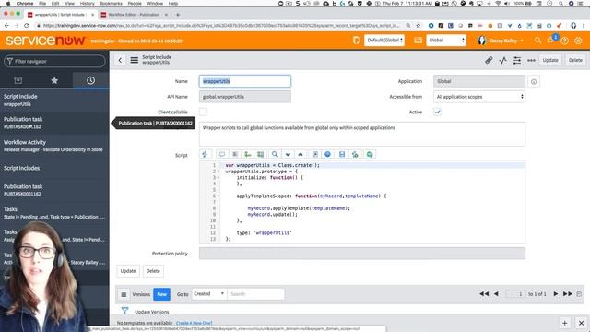Screen dimensions: 590x332
Task: Click the format code icon in script toolbar
Action: click(235, 154)
